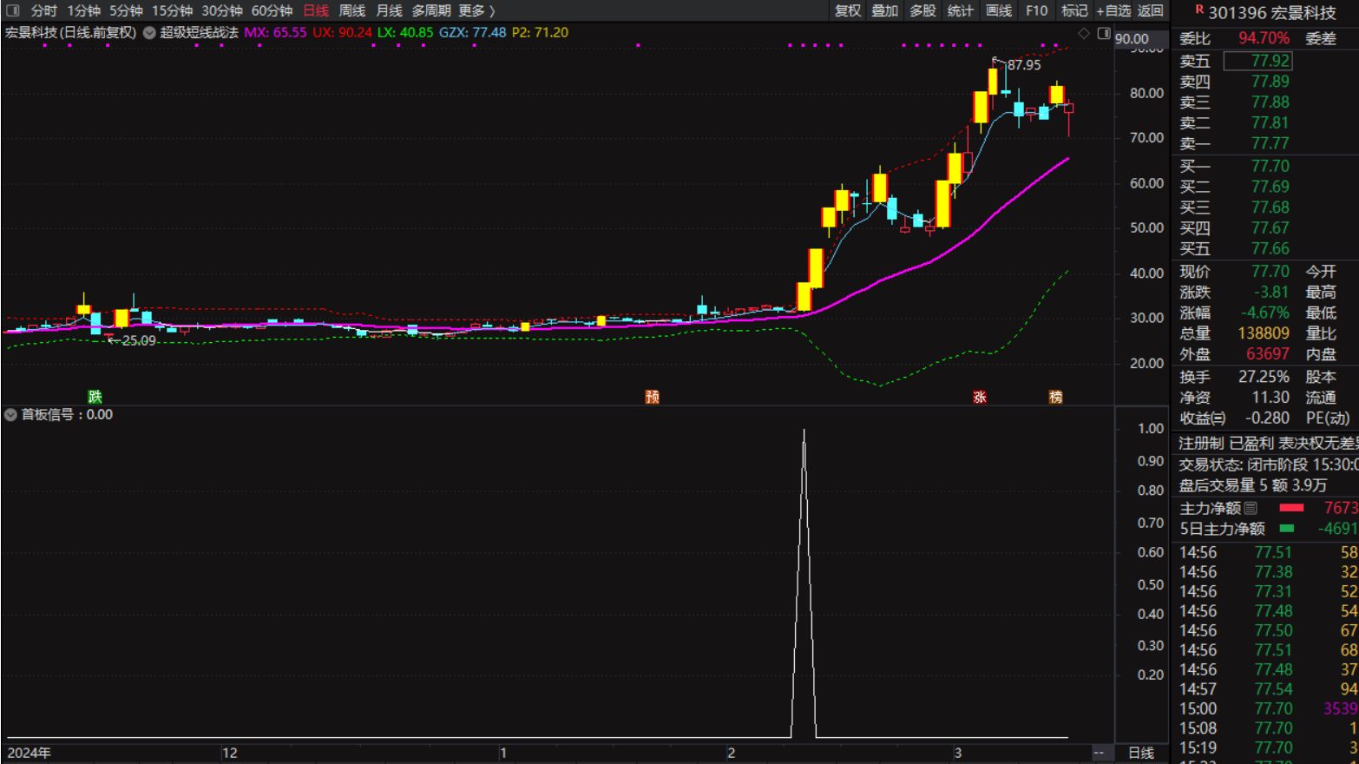Image resolution: width=1359 pixels, height=764 pixels.
Task: Toggle 复权 price adjustment
Action: 847,10
